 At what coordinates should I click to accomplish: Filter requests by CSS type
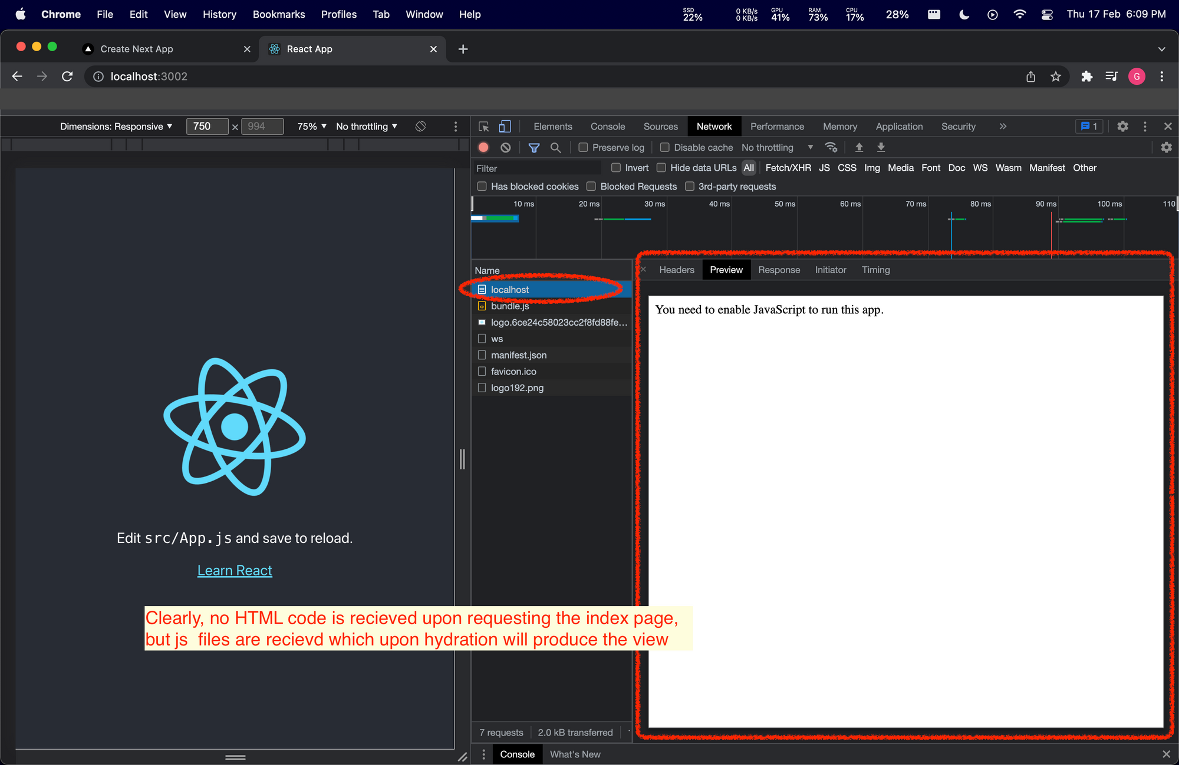coord(847,168)
